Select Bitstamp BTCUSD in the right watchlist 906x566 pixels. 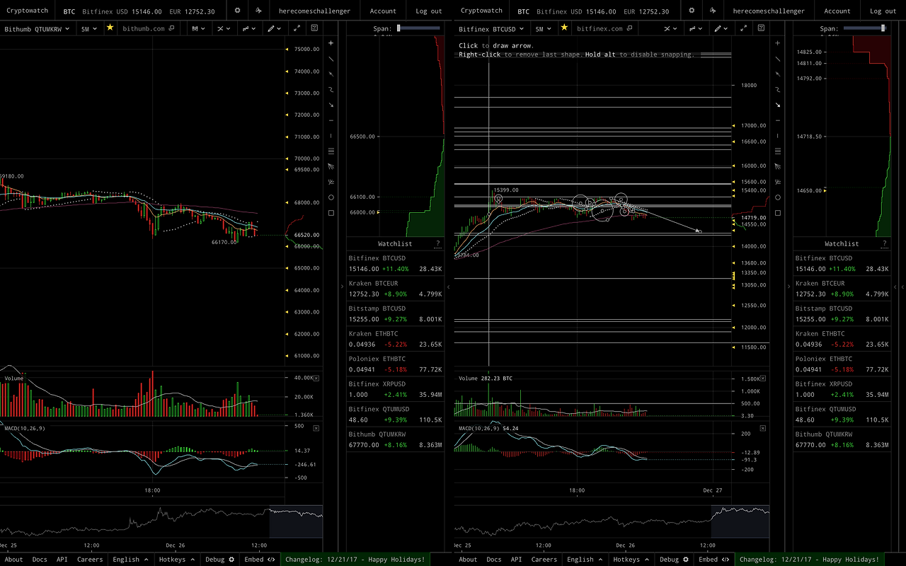tap(842, 314)
